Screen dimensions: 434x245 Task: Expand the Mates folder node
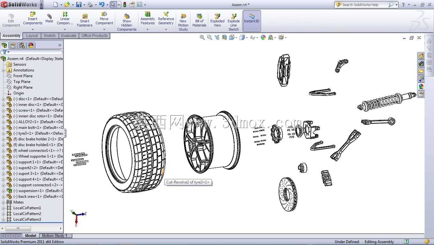[x=4, y=202]
